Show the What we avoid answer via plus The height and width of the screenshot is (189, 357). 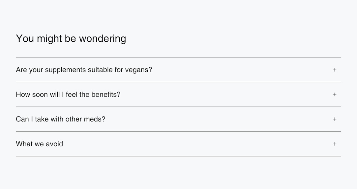(334, 144)
